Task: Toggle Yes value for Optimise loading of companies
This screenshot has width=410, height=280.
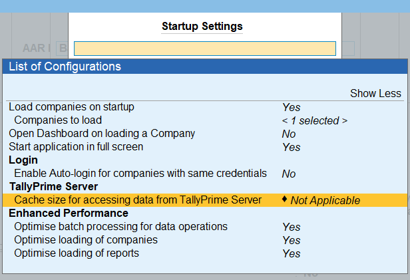Action: [291, 240]
